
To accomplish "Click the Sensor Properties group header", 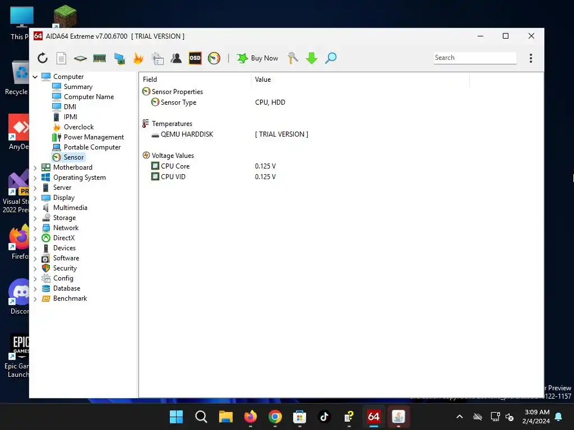I will [177, 92].
